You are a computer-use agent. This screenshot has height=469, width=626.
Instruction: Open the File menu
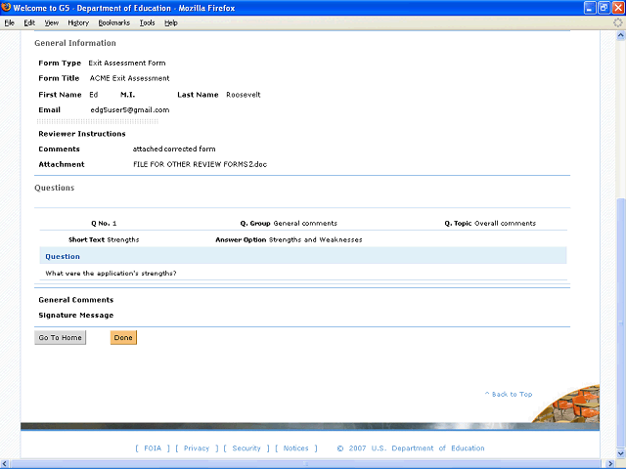tap(9, 23)
